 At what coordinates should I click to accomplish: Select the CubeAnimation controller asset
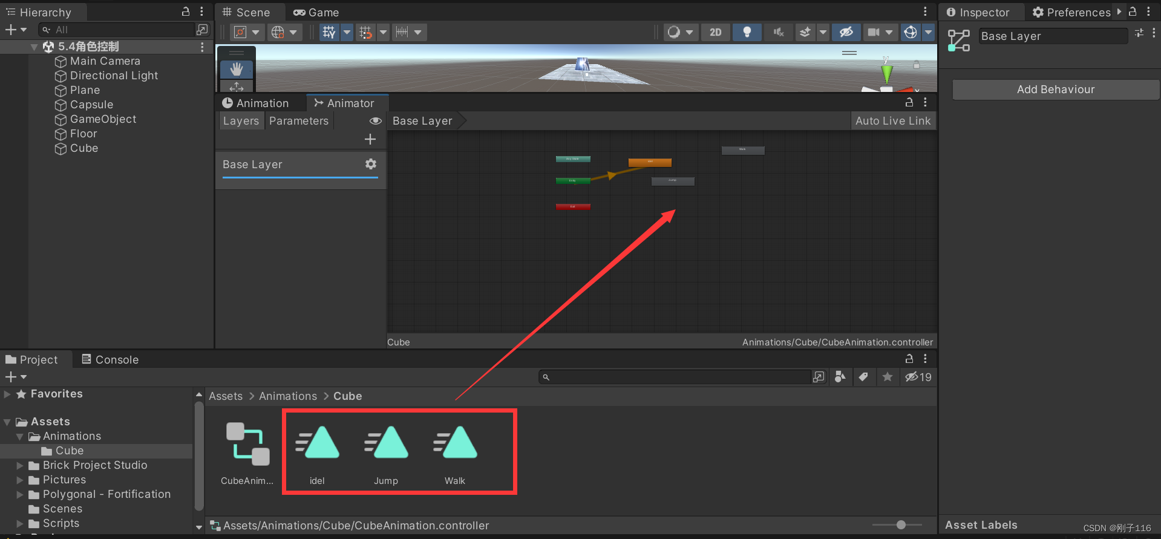pyautogui.click(x=247, y=454)
